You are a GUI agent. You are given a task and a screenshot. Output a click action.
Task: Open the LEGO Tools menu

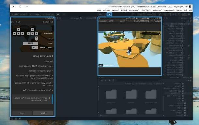point(146,10)
